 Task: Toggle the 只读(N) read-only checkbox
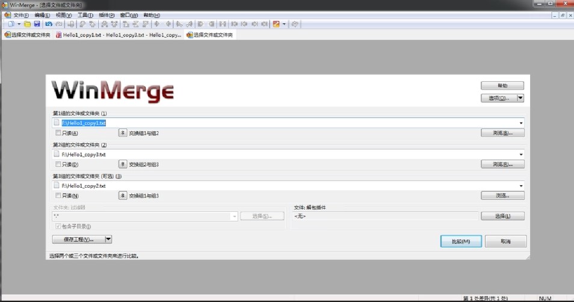[x=58, y=196]
